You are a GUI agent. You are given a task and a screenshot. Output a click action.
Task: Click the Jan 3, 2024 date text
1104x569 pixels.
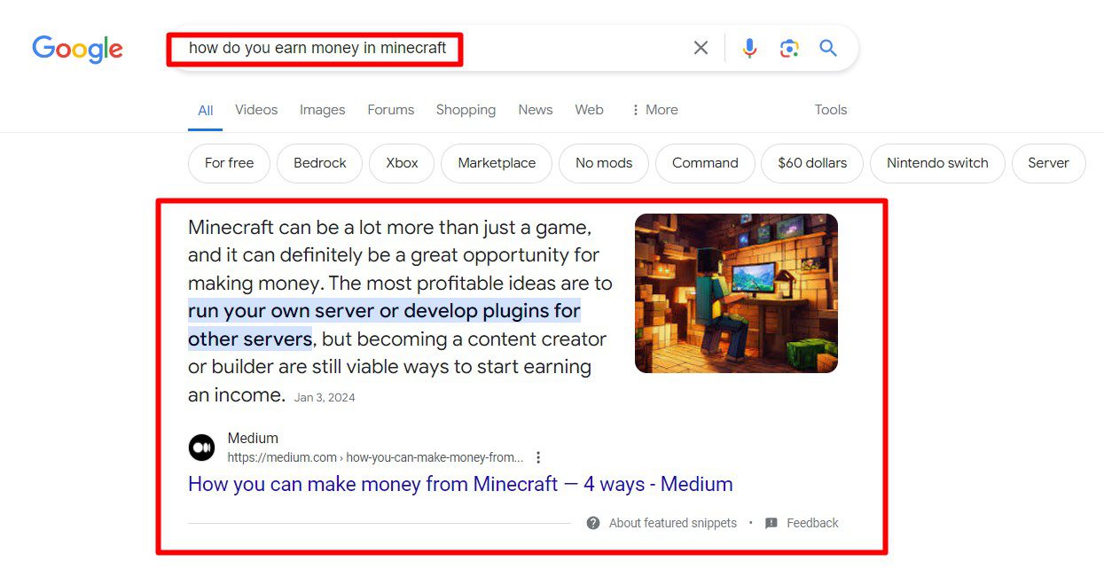[x=325, y=398]
